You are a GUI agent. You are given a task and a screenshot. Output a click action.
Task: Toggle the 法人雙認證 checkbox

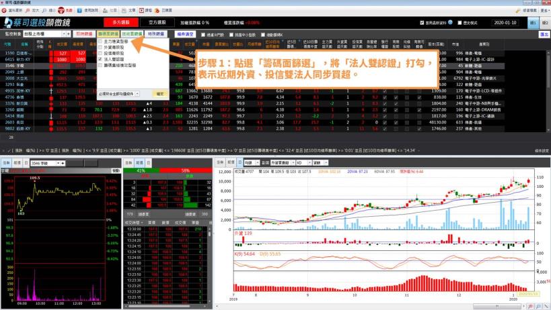tap(100, 59)
